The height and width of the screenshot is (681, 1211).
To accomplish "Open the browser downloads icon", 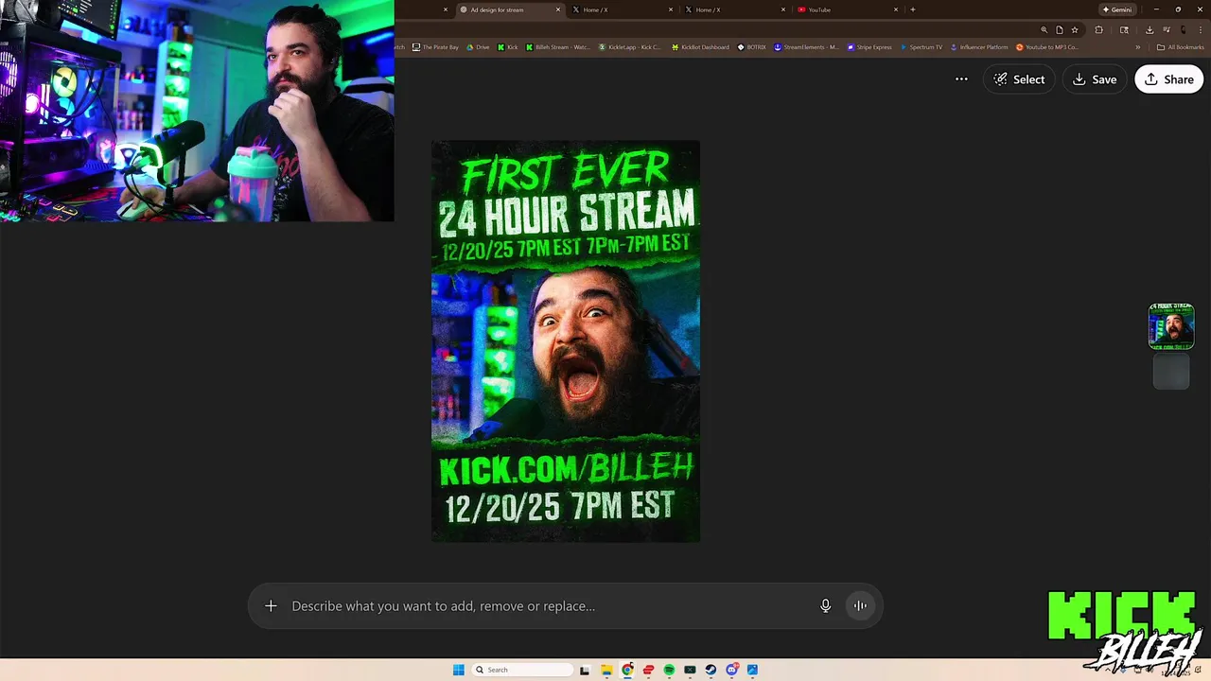I will pyautogui.click(x=1150, y=30).
